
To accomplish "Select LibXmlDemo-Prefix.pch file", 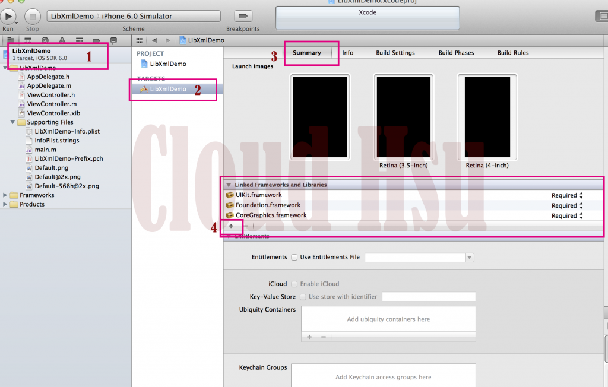I will 69,158.
